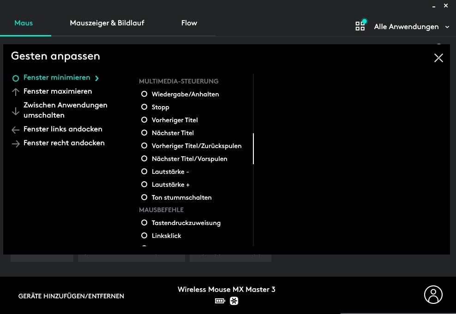Select the Fenster recht andocken gesture
Image resolution: width=456 pixels, height=314 pixels.
pos(64,143)
